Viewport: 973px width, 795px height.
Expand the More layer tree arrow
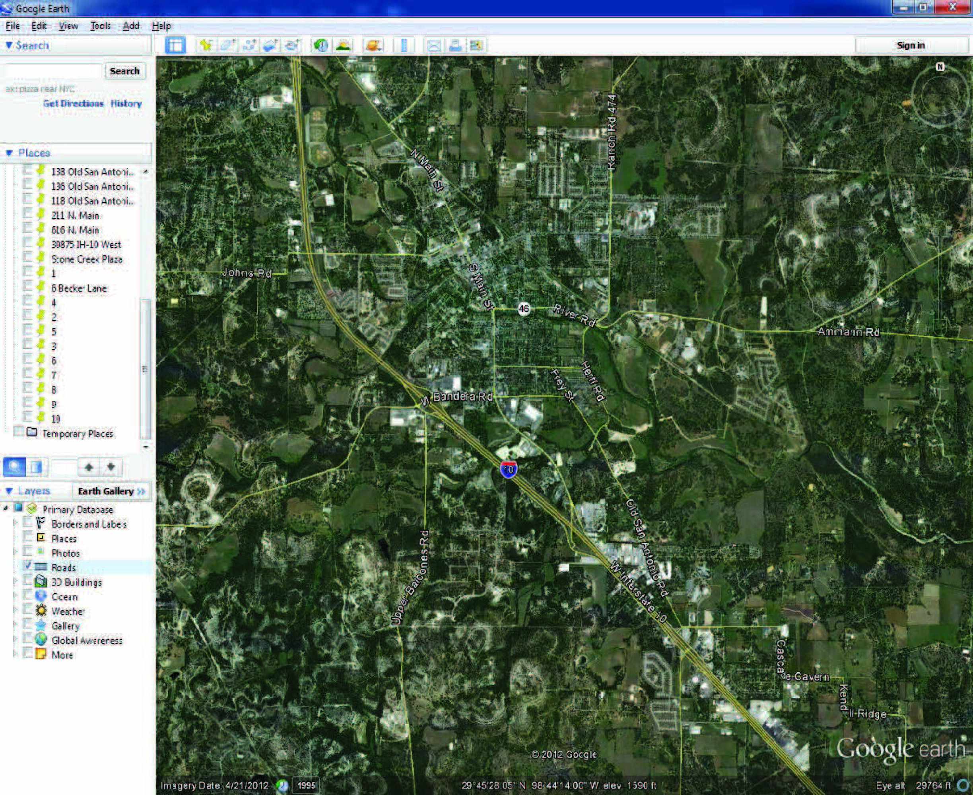[x=15, y=653]
